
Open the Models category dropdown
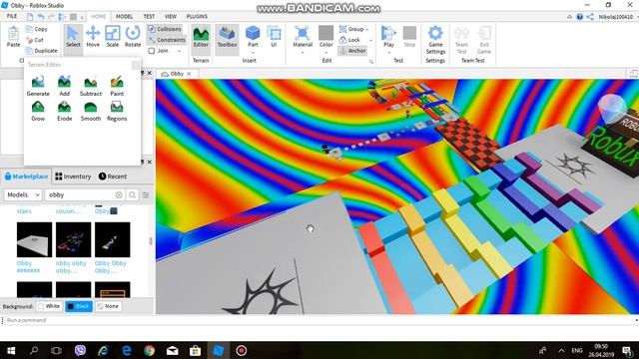click(x=23, y=195)
